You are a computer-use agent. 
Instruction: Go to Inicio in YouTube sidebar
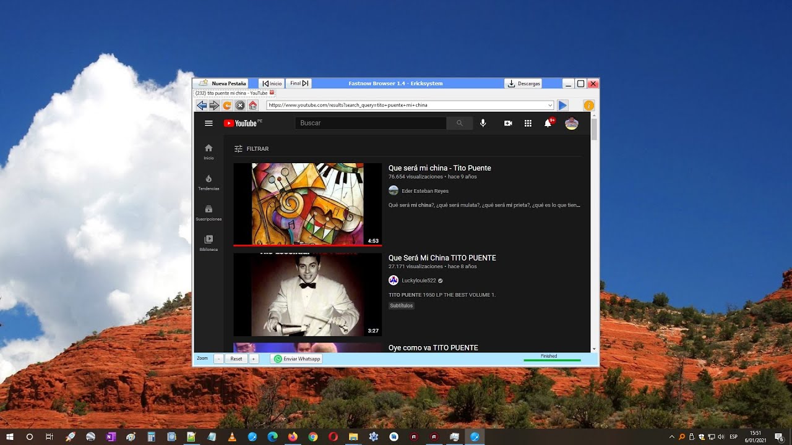[x=209, y=152]
